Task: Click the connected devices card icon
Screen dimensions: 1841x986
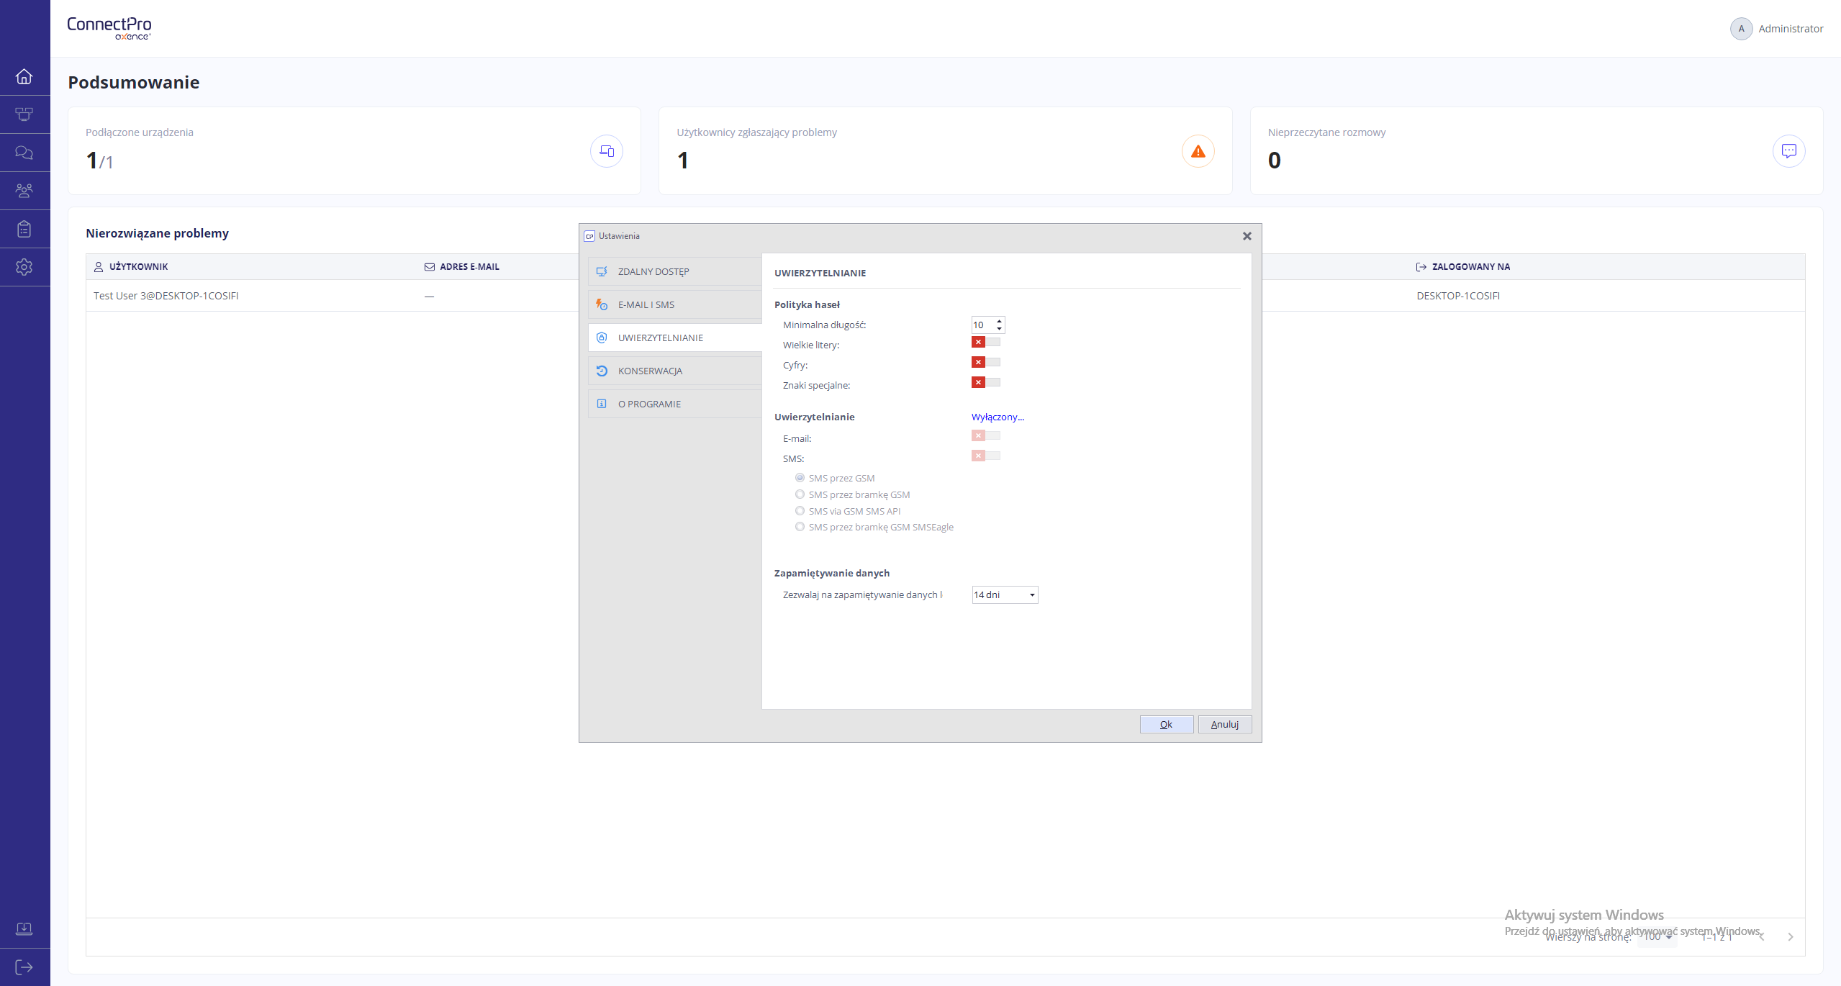Action: 607,151
